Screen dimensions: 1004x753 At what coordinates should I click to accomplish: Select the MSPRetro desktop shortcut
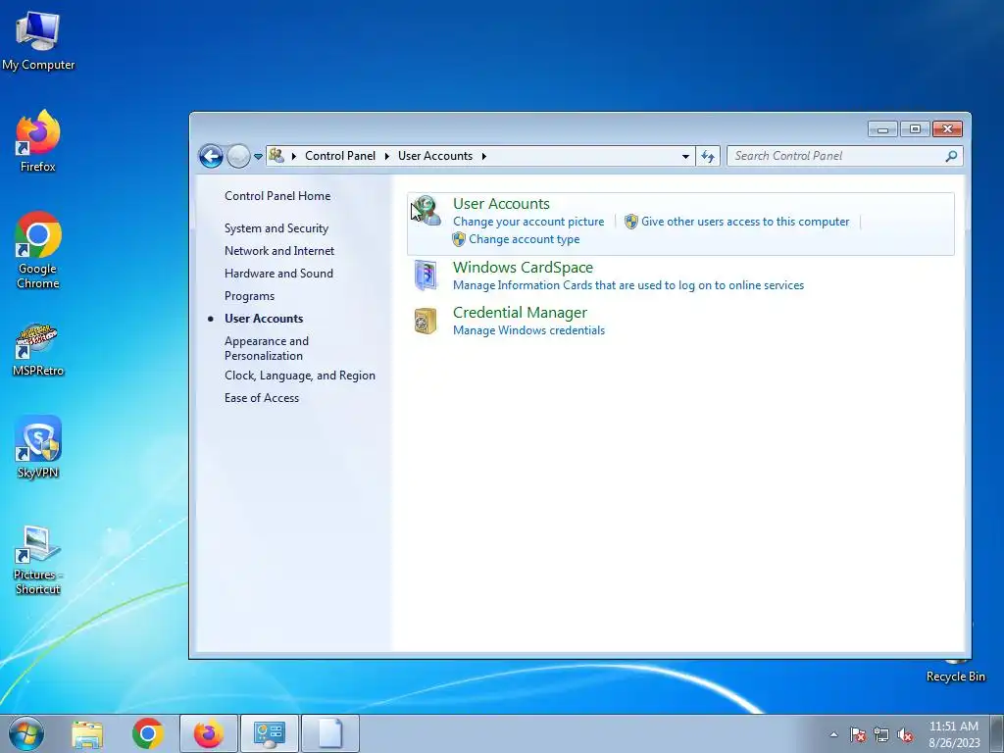(38, 350)
